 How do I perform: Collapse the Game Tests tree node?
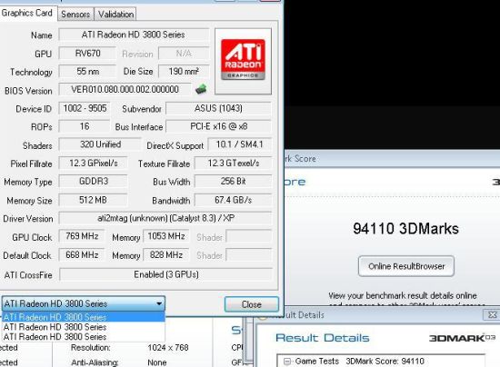point(287,362)
